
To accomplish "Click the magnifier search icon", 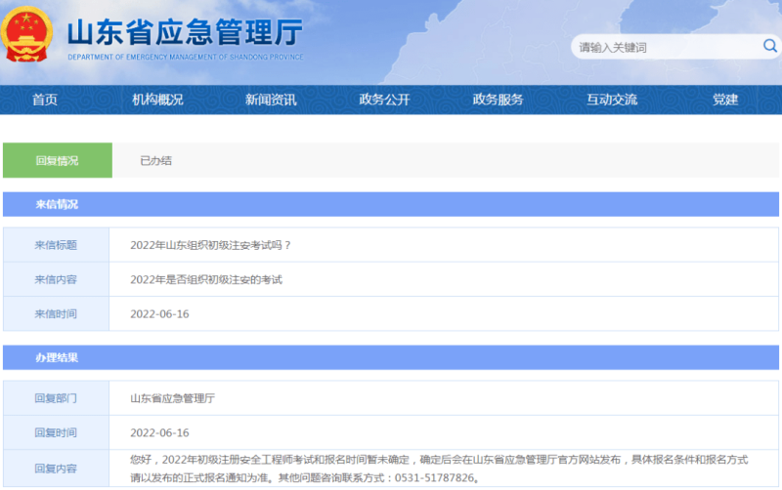I will point(769,46).
